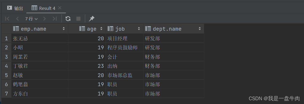Select the cell 会计

(125, 57)
